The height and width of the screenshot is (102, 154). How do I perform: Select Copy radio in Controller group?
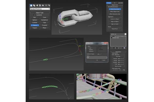(98, 48)
